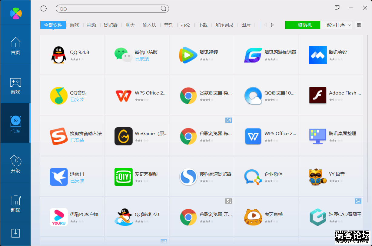
Task: Select the 腾讯会议 icon
Action: (x=318, y=55)
